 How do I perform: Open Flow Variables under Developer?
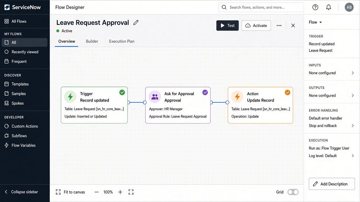pos(25,145)
